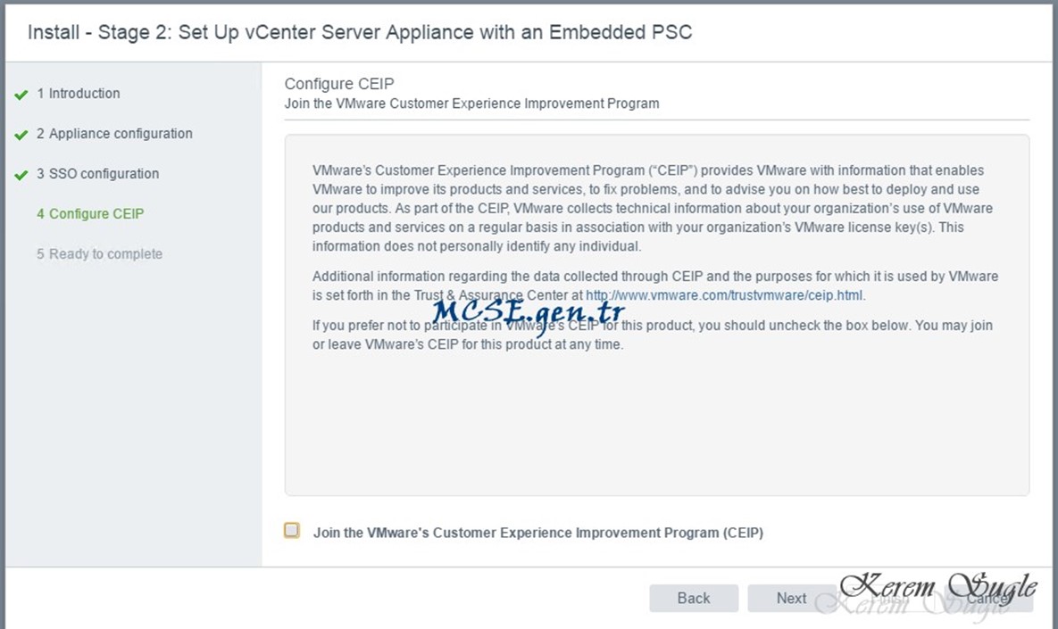This screenshot has height=629, width=1058.
Task: Click the paragraph starting 'VMware's Customer Experience Improvement Program'
Action: [653, 208]
